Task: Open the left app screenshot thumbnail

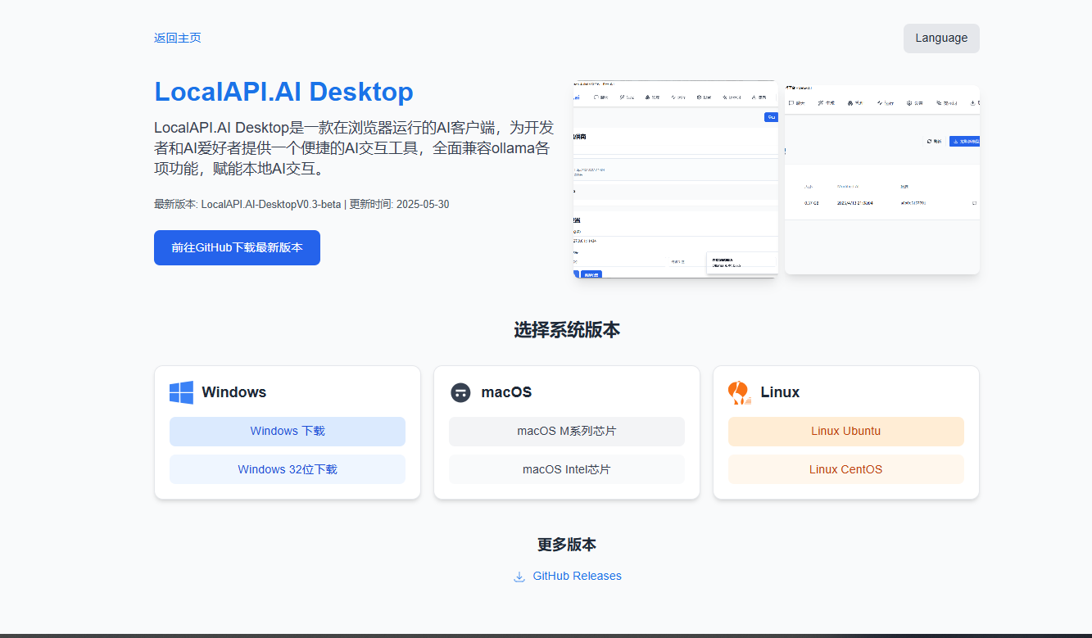Action: click(x=676, y=179)
